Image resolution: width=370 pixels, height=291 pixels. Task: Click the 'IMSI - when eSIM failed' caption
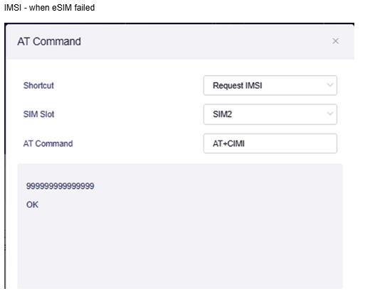tap(49, 8)
